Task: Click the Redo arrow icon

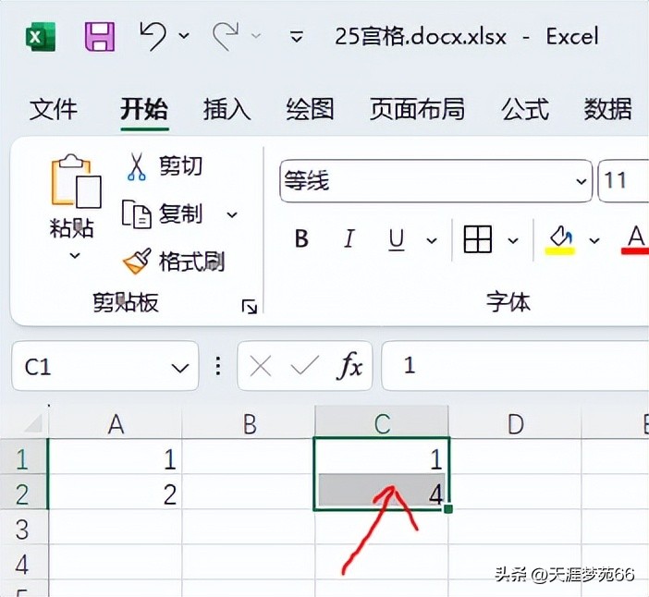Action: pyautogui.click(x=226, y=36)
